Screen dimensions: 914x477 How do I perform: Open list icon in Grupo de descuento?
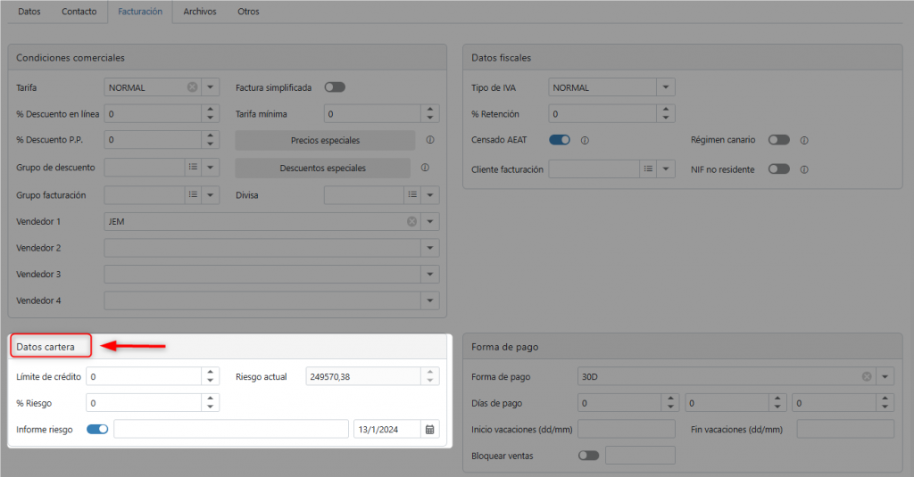192,168
